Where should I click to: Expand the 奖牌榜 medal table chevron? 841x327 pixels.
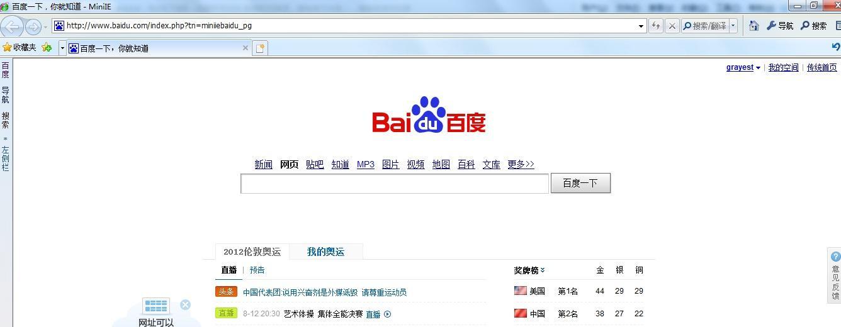[542, 270]
